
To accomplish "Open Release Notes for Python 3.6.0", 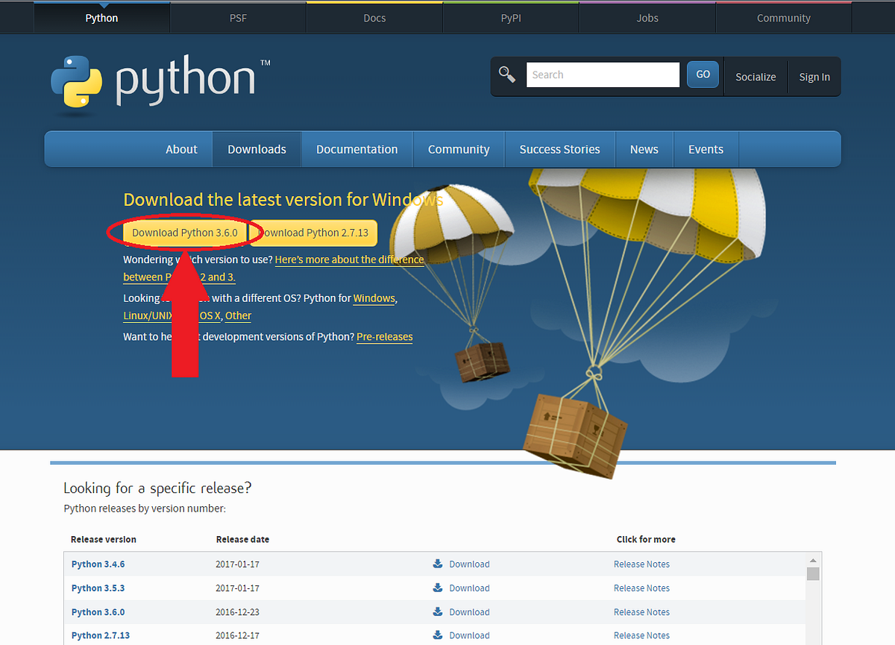I will [x=641, y=611].
